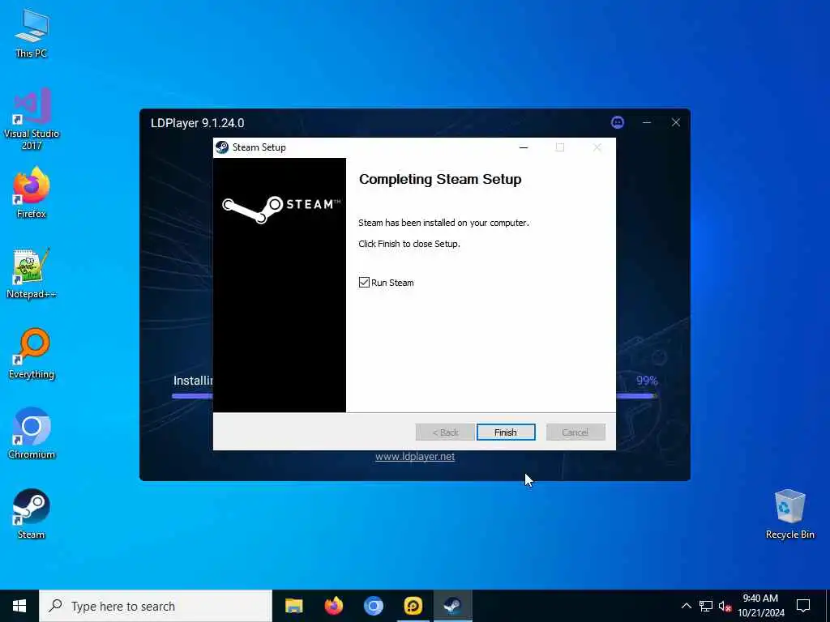Open Chromium from the taskbar
830x622 pixels.
pos(373,606)
